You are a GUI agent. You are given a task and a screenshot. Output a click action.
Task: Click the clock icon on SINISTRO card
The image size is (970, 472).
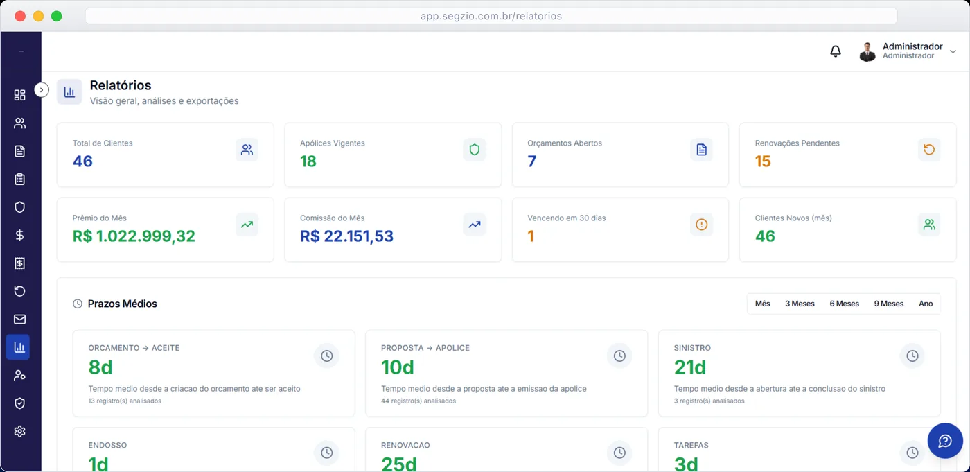[x=912, y=356]
